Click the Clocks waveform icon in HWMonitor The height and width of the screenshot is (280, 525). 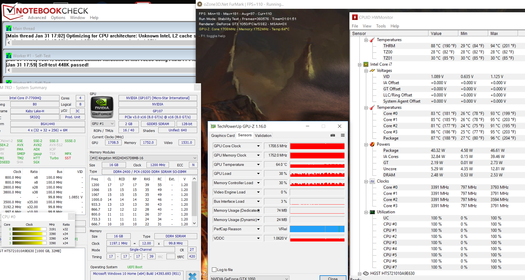coord(372,181)
